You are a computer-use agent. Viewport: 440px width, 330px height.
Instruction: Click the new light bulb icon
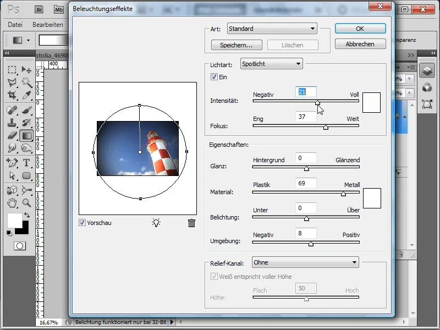156,223
